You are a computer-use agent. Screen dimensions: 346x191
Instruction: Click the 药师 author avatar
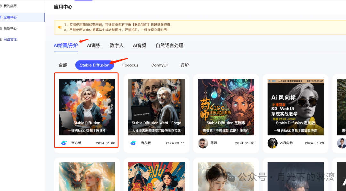(203, 143)
